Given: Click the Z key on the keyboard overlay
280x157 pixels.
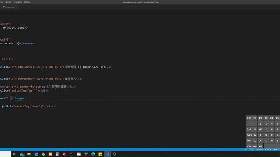Looking at the screenshot, I should 255,140.
